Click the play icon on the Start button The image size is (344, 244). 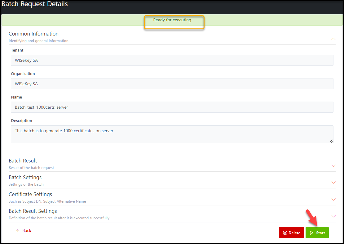pos(311,233)
